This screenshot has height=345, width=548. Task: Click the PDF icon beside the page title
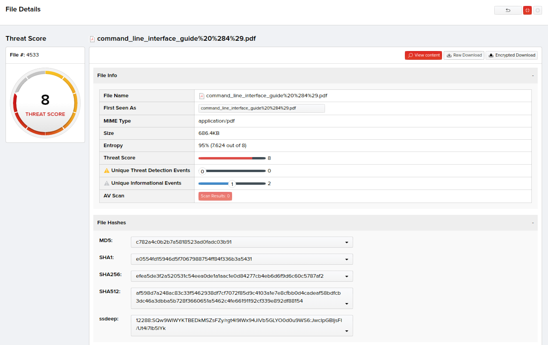click(92, 39)
